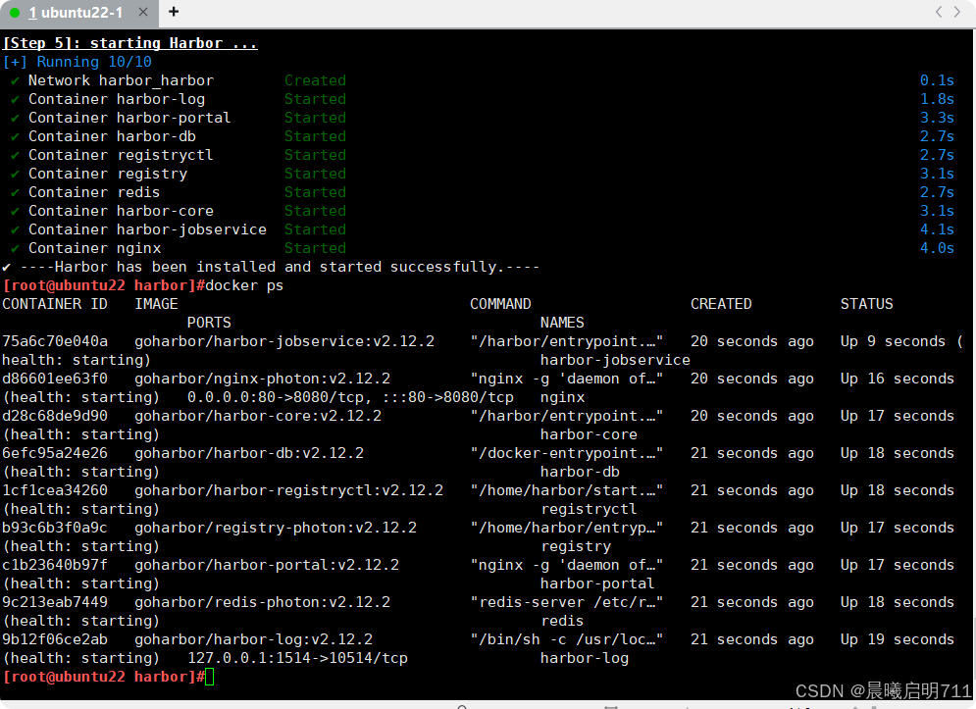Select "Container harbor-portal" line

[129, 118]
